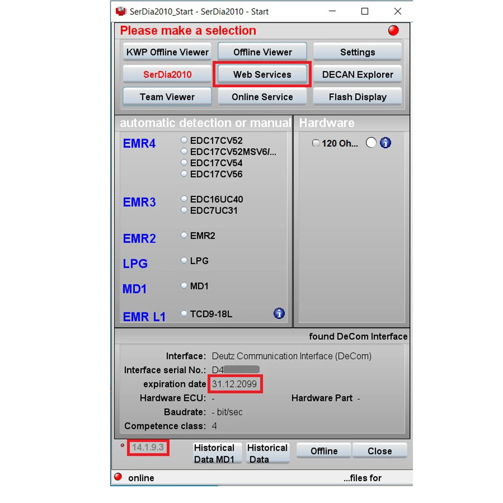This screenshot has width=503, height=503.
Task: Select the TCD9-18L radio button
Action: pos(184,313)
